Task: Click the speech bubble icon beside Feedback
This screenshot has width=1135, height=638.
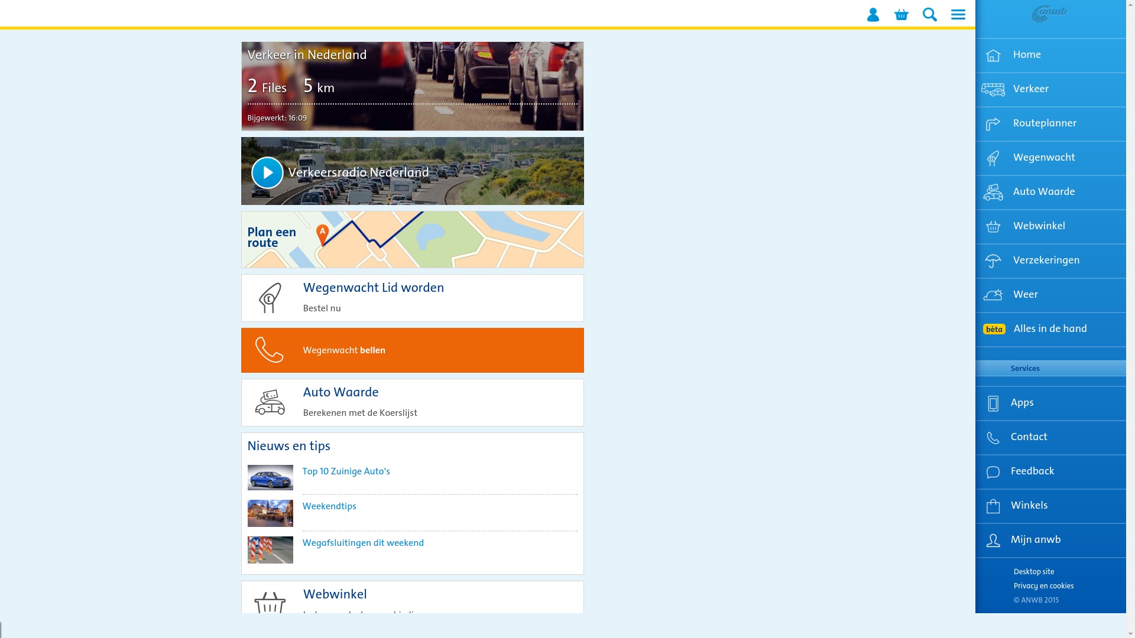Action: tap(993, 472)
